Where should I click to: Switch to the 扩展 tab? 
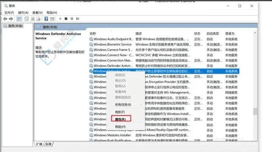39,144
